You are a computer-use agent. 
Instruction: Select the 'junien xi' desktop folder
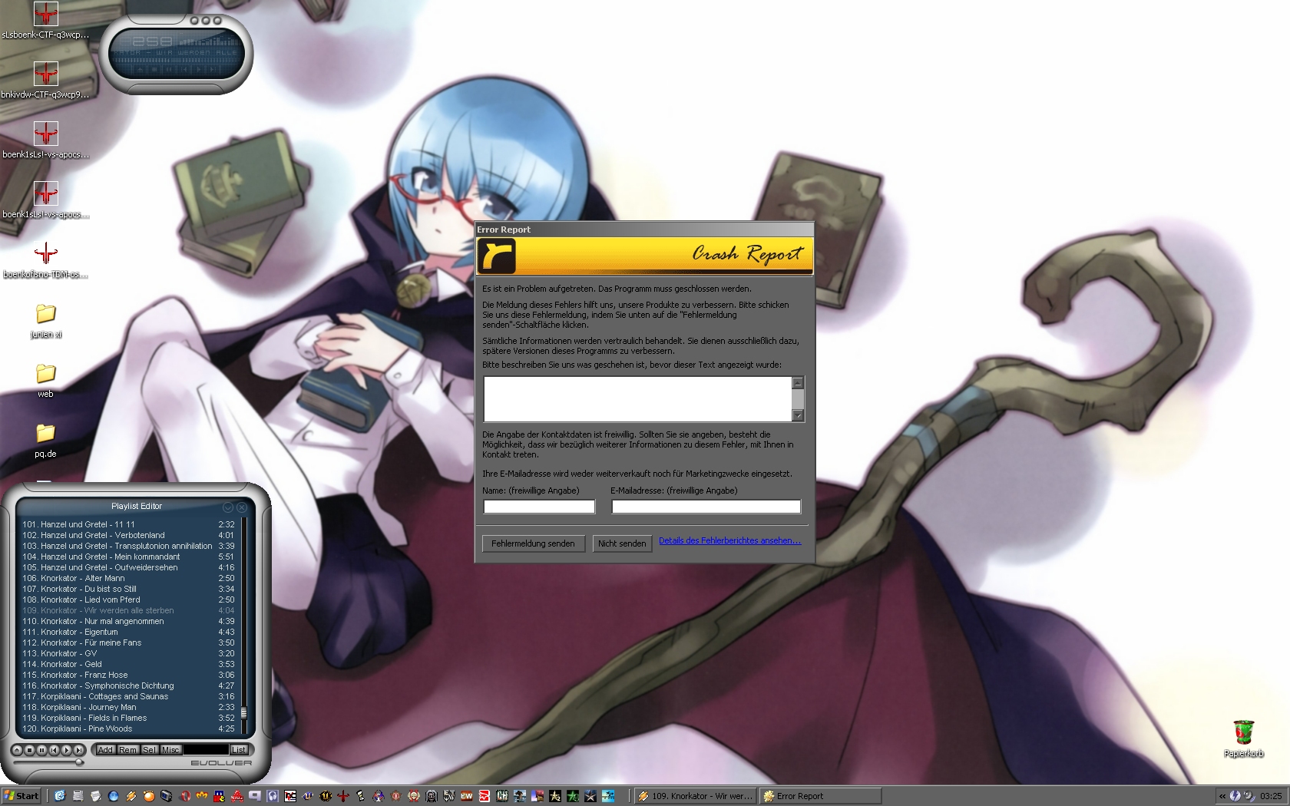(x=46, y=314)
